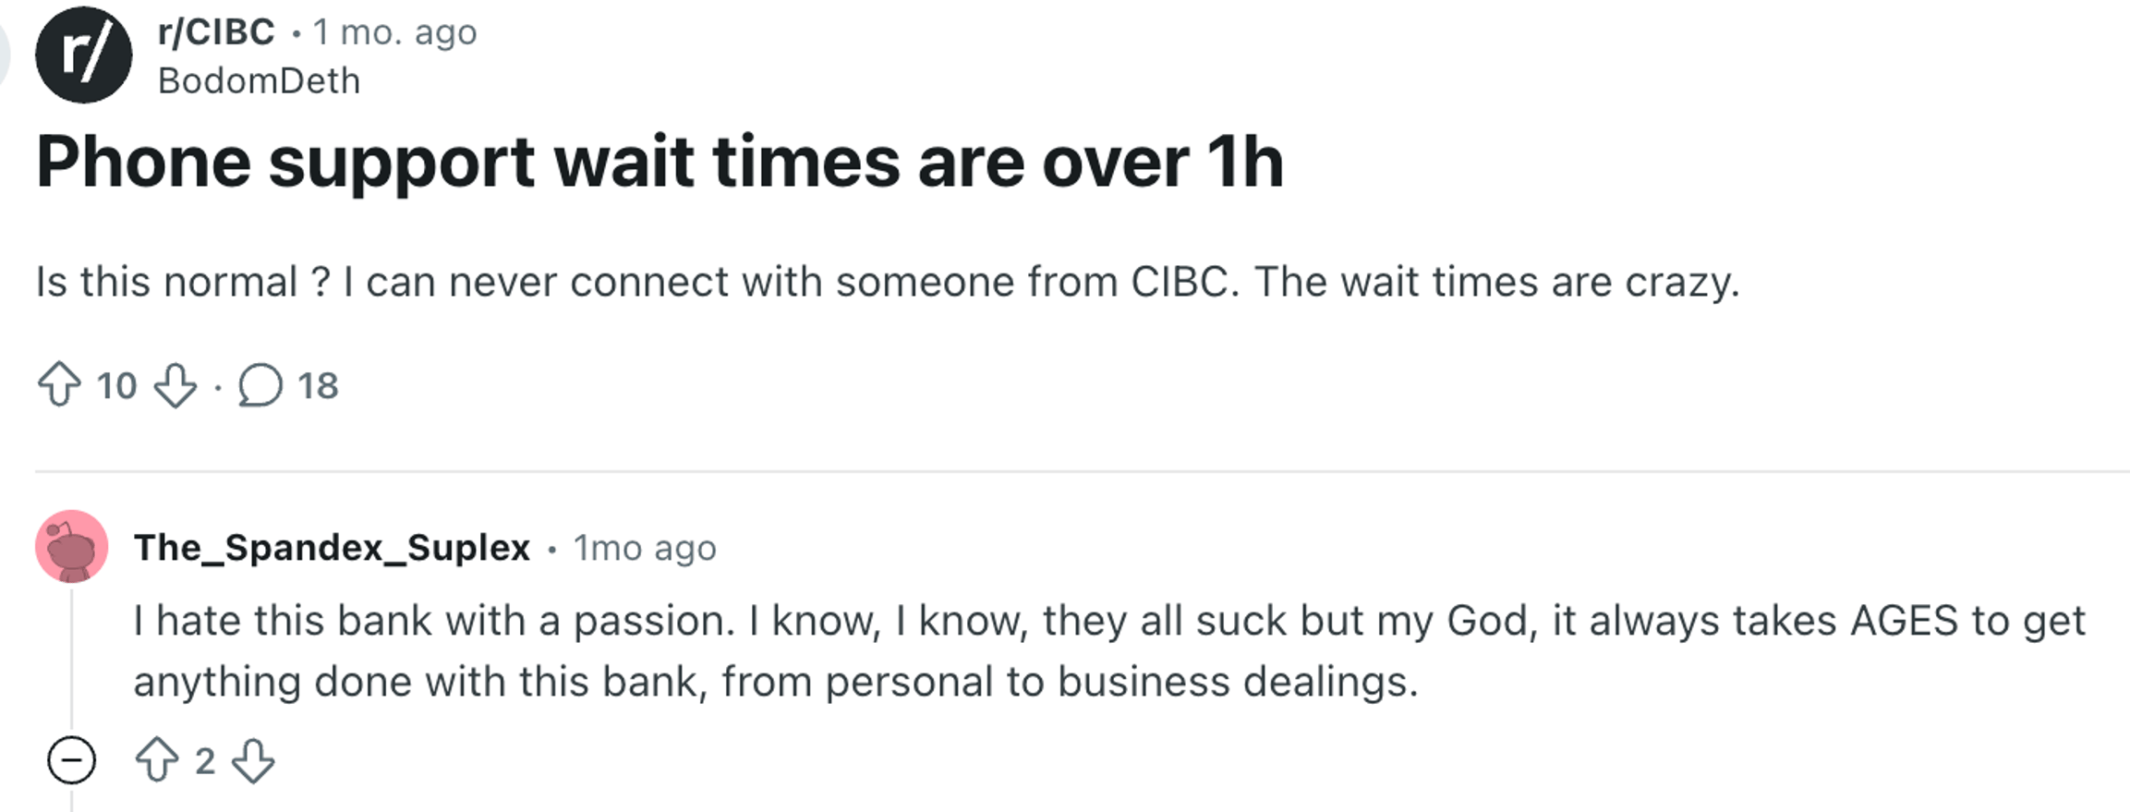The image size is (2130, 812).
Task: Upvote the post using the up arrow
Action: coord(61,387)
